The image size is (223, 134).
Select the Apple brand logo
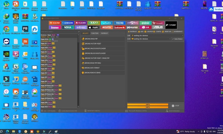point(94,27)
